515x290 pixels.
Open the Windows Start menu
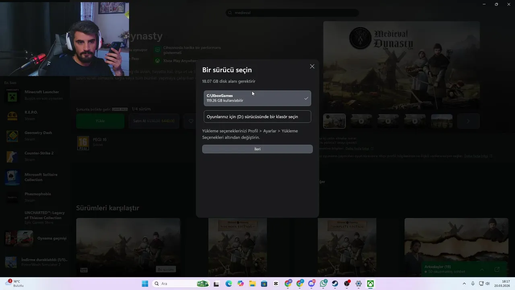(x=145, y=284)
